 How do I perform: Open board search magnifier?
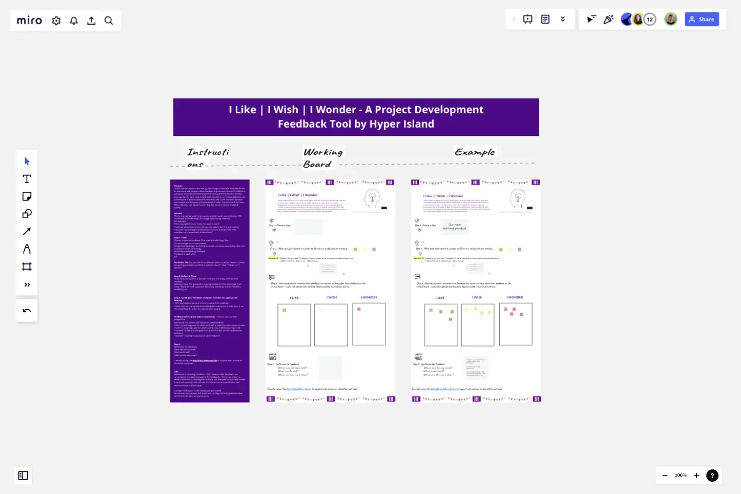coord(109,21)
